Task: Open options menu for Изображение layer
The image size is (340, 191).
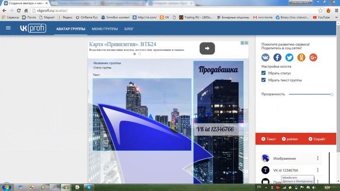Action: coord(318,158)
